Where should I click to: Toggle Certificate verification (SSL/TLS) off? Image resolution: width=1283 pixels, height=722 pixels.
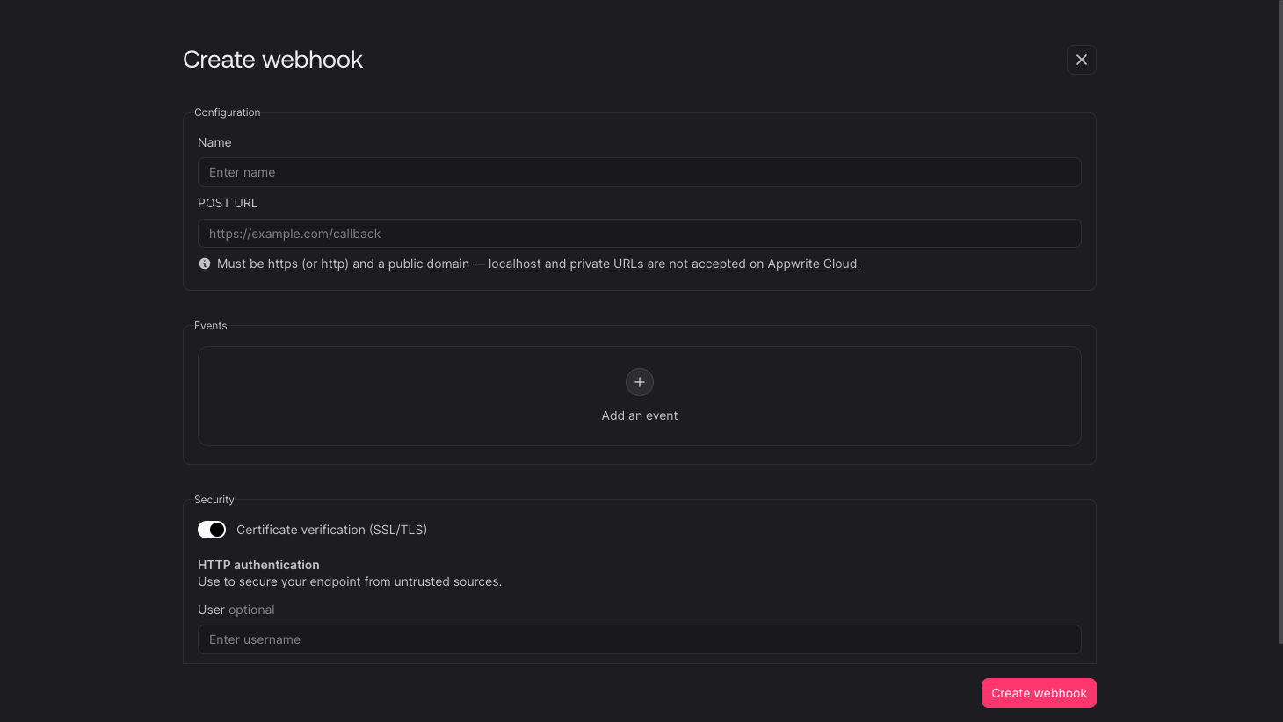(211, 530)
